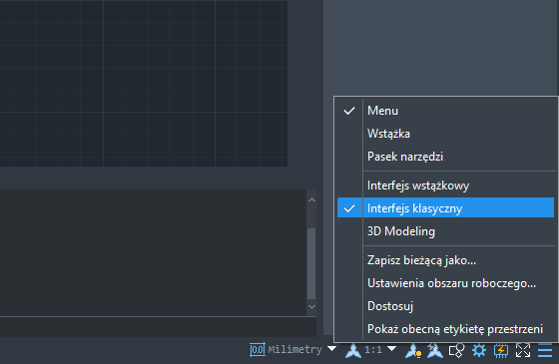The height and width of the screenshot is (364, 559).
Task: Open workspace switching gear icon
Action: point(479,350)
